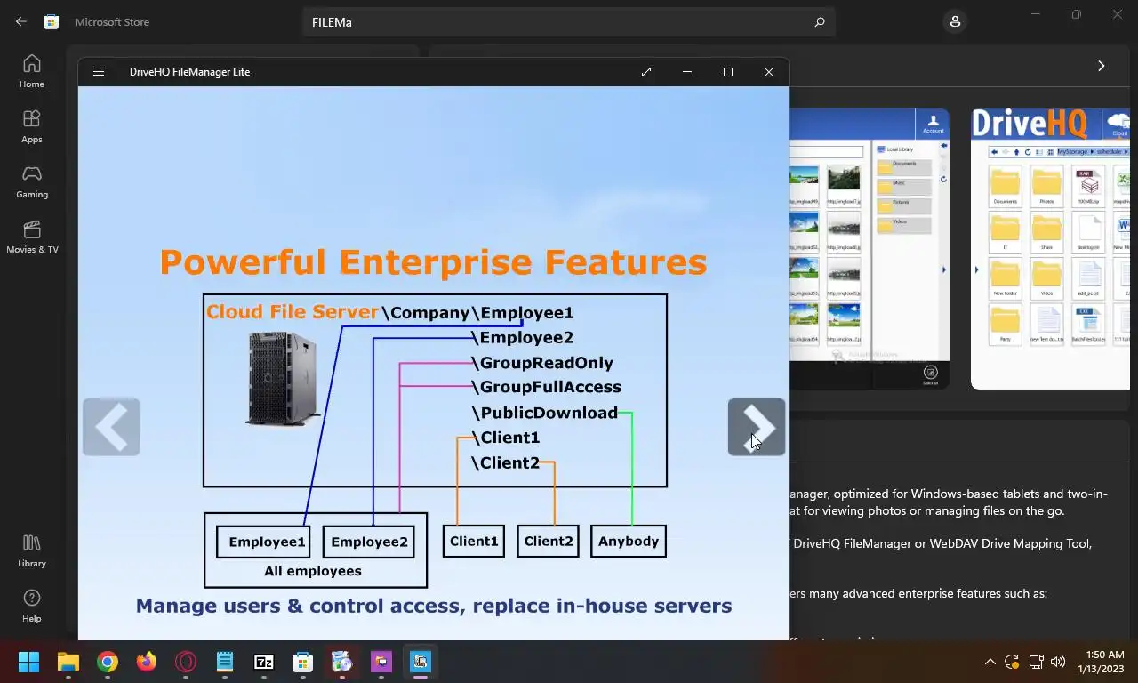Click the 'Microsoft Store' title text
The image size is (1138, 683).
(112, 22)
